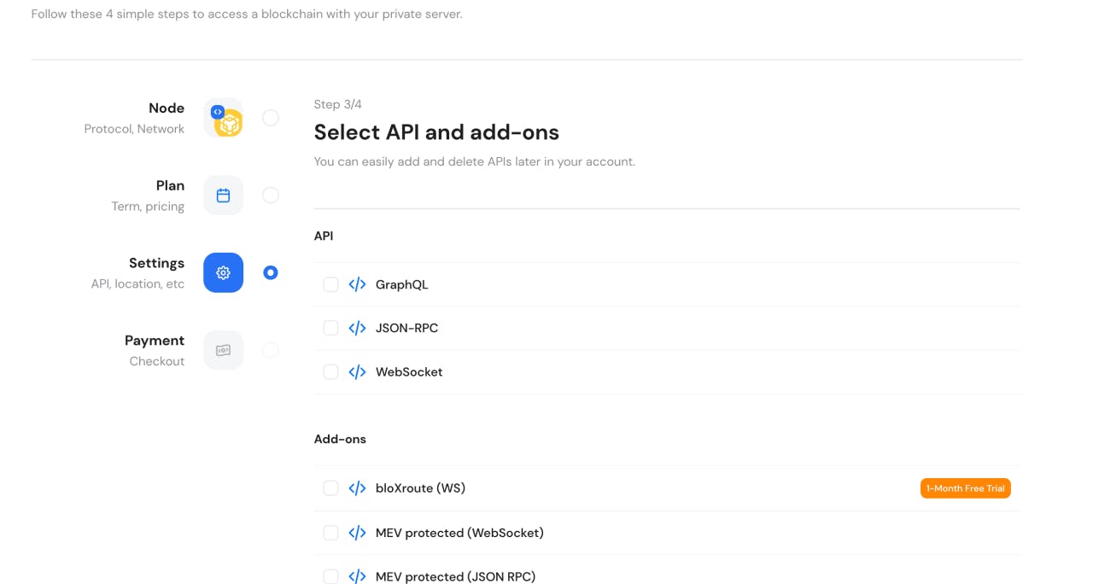
Task: Select the Node step radio button
Action: point(271,118)
